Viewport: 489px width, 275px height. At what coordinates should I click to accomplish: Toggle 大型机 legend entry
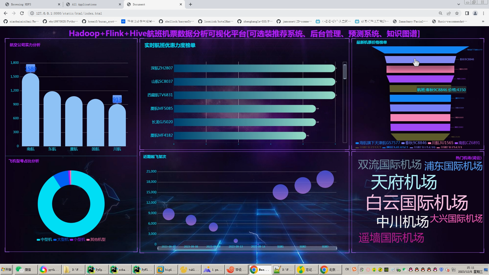tap(61, 239)
